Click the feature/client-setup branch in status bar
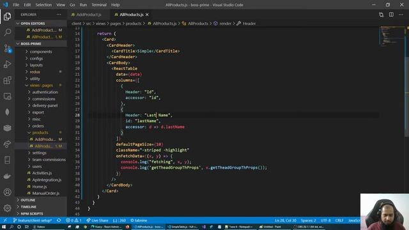 click(x=33, y=220)
